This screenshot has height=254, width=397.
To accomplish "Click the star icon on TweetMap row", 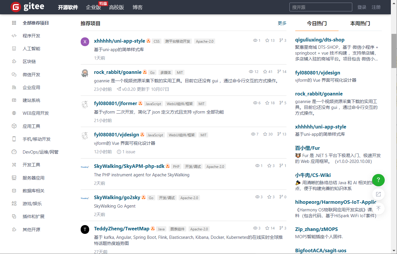I will pyautogui.click(x=267, y=228).
